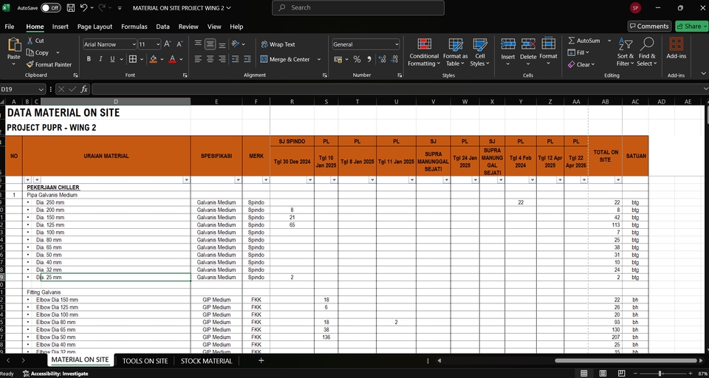Viewport: 709px width, 378px height.
Task: Toggle Bold formatting
Action: pyautogui.click(x=89, y=59)
